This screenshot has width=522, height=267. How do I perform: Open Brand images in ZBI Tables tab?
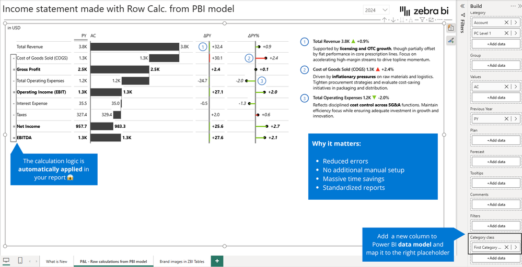tap(182, 261)
